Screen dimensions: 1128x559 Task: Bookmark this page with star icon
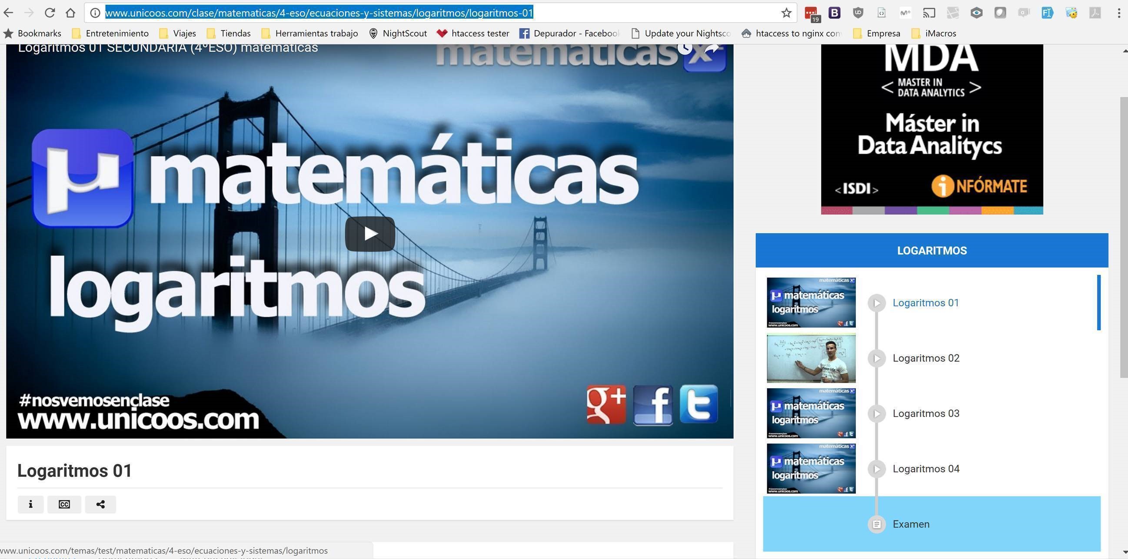(x=786, y=13)
